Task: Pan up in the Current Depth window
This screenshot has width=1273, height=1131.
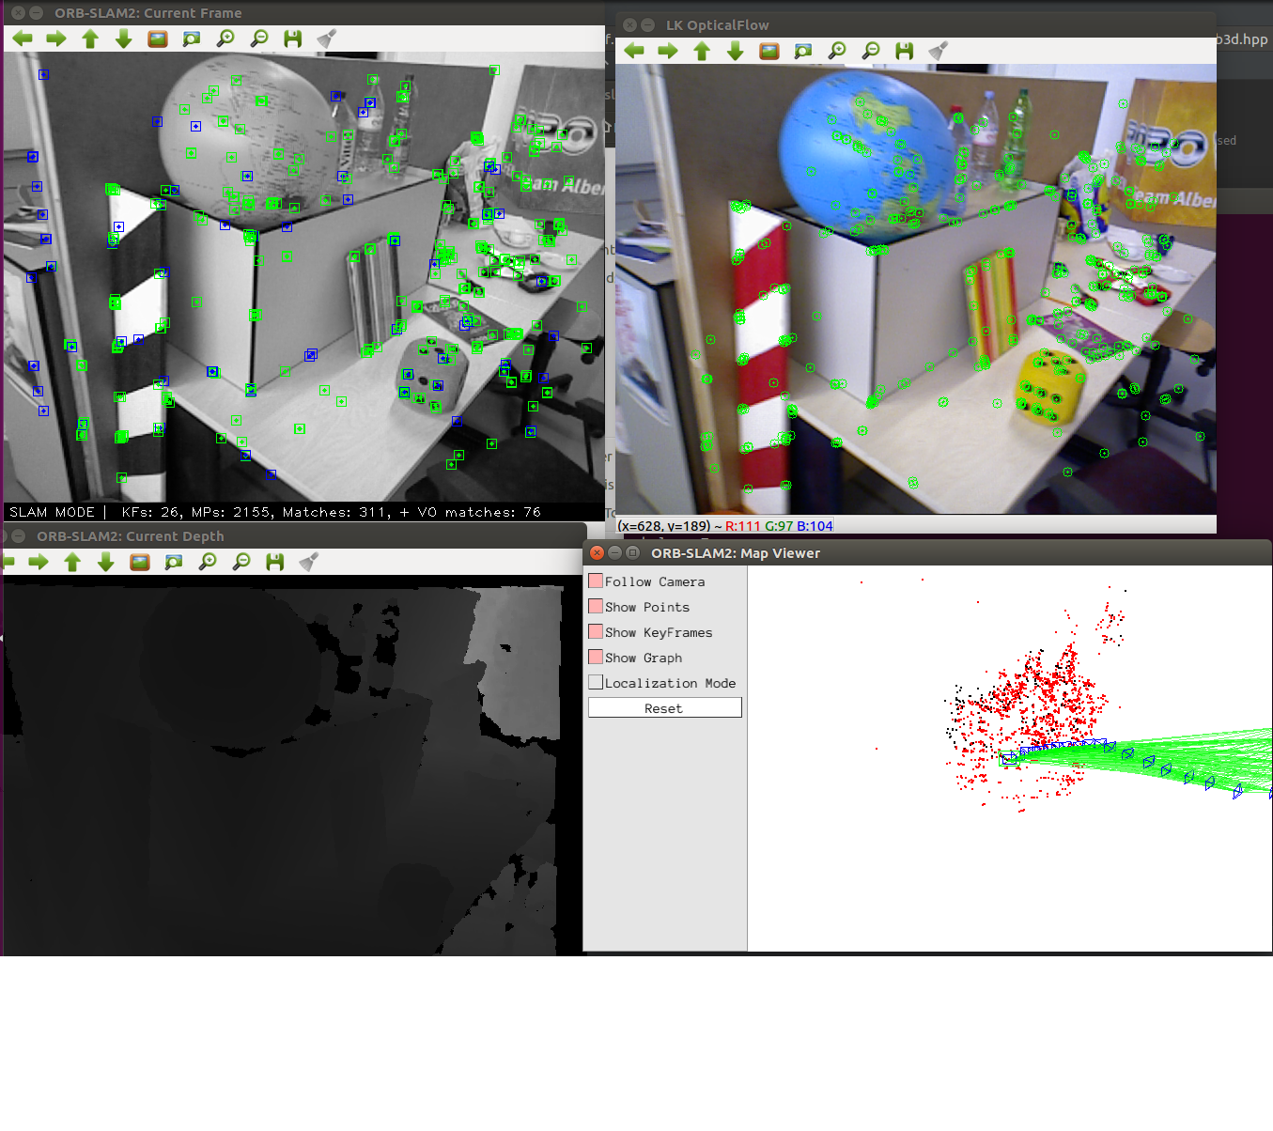Action: coord(72,562)
